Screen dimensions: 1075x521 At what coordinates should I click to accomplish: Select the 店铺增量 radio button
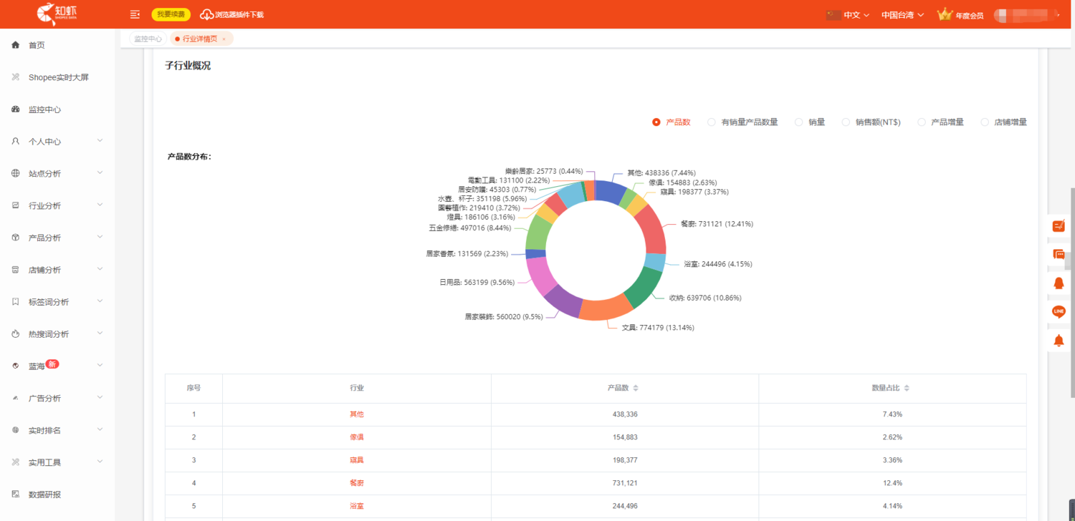point(985,122)
